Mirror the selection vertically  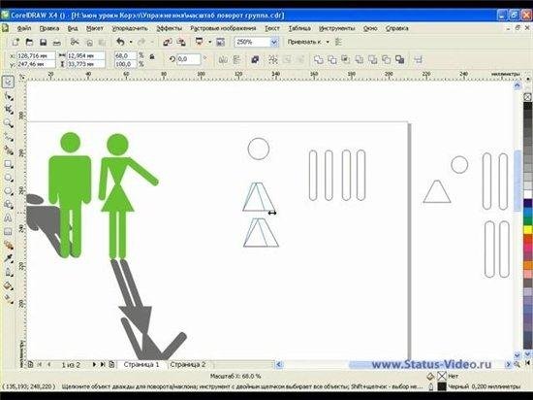(236, 60)
